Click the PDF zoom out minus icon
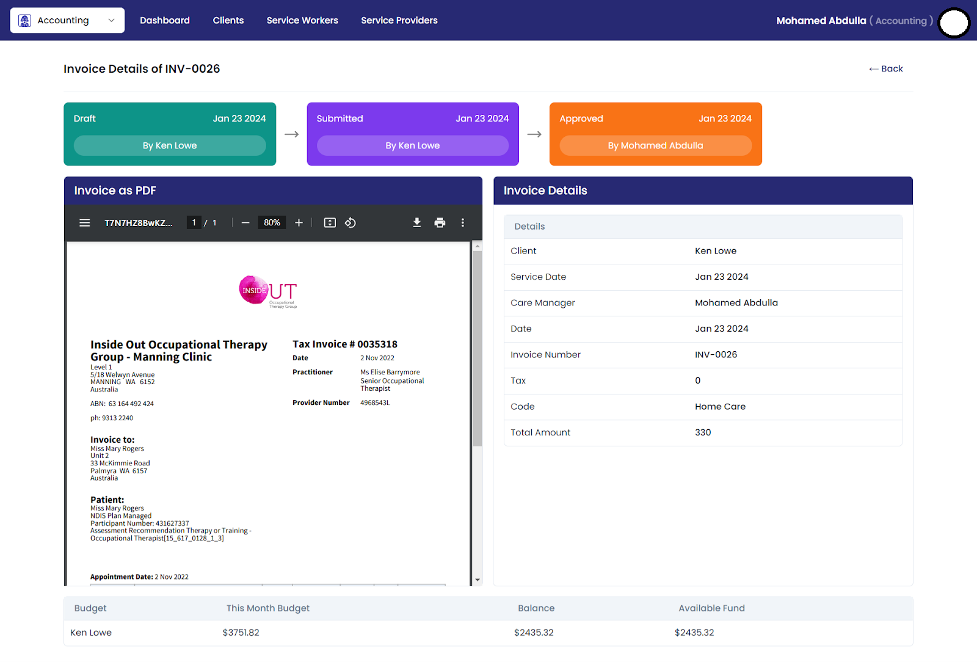Screen dimensions: 977x662 (245, 223)
